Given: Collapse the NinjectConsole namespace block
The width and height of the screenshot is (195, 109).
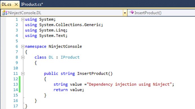Looking at the screenshot, I should point(23,47).
